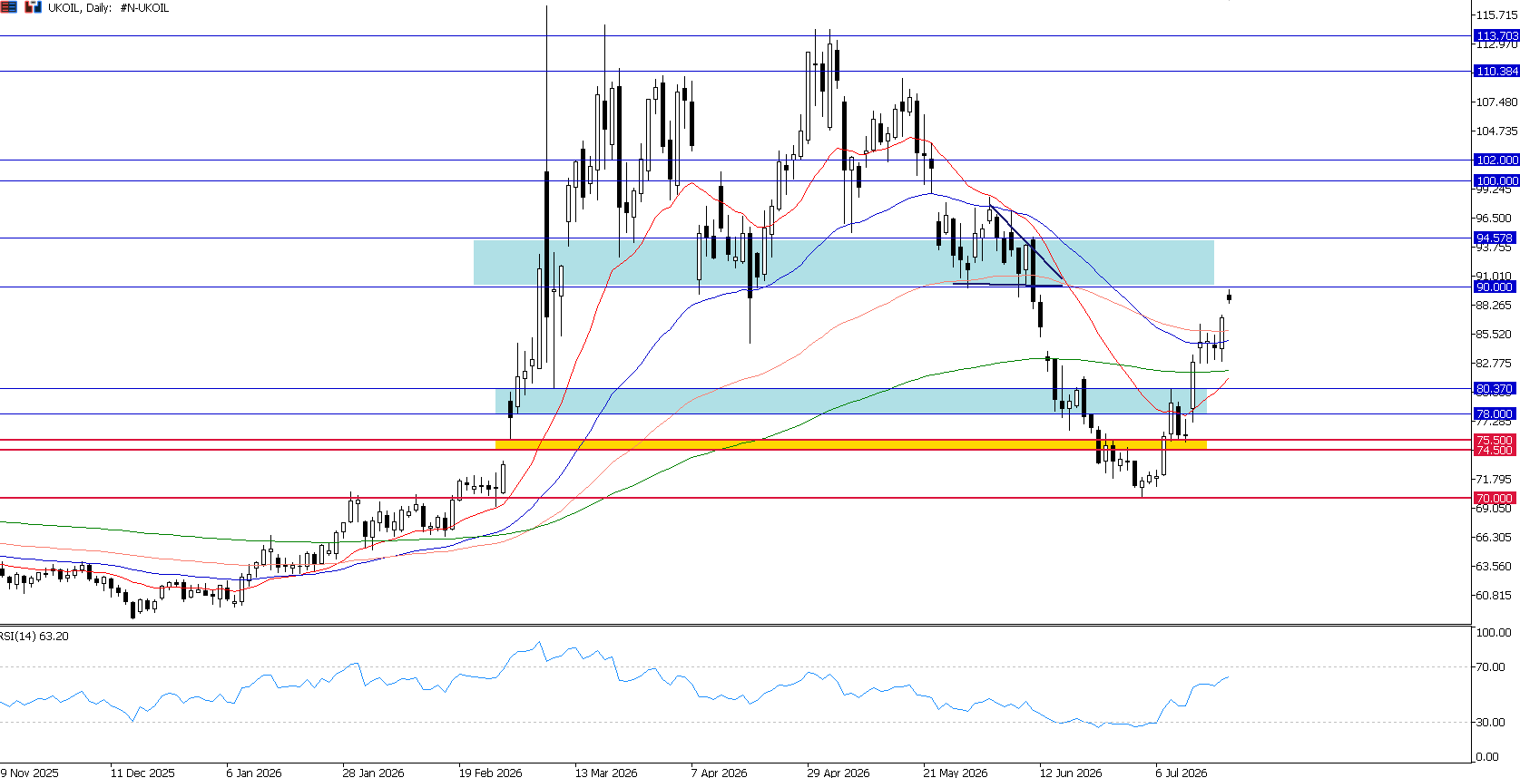The image size is (1520, 778).
Task: Click the 12 Jun 2026 date label
Action: pyautogui.click(x=1071, y=773)
